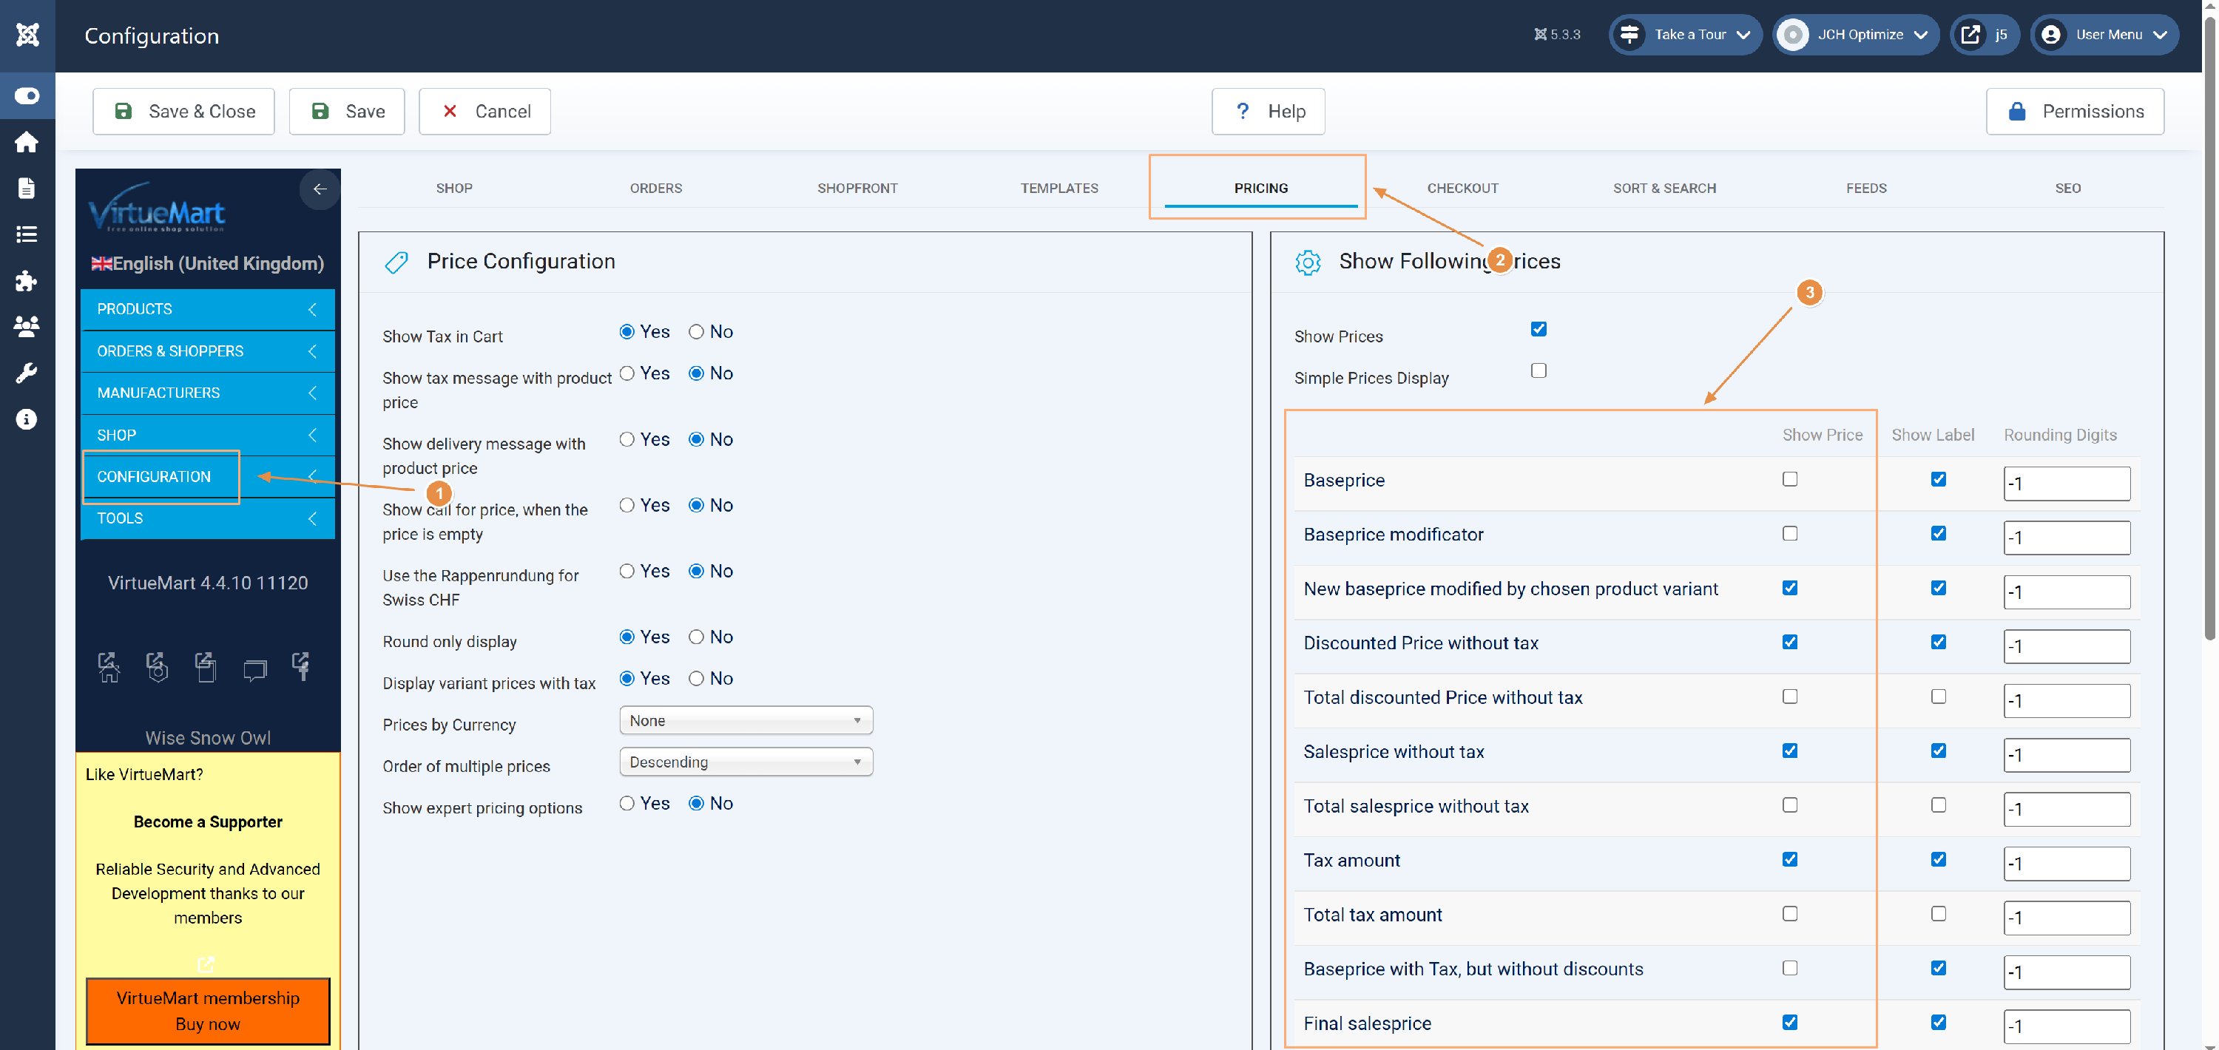Screen dimensions: 2219x1050
Task: Open the Content file sidebar icon
Action: (27, 188)
